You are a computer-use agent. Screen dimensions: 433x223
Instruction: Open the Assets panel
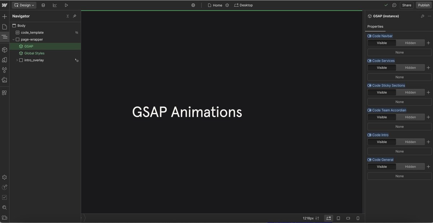click(5, 80)
